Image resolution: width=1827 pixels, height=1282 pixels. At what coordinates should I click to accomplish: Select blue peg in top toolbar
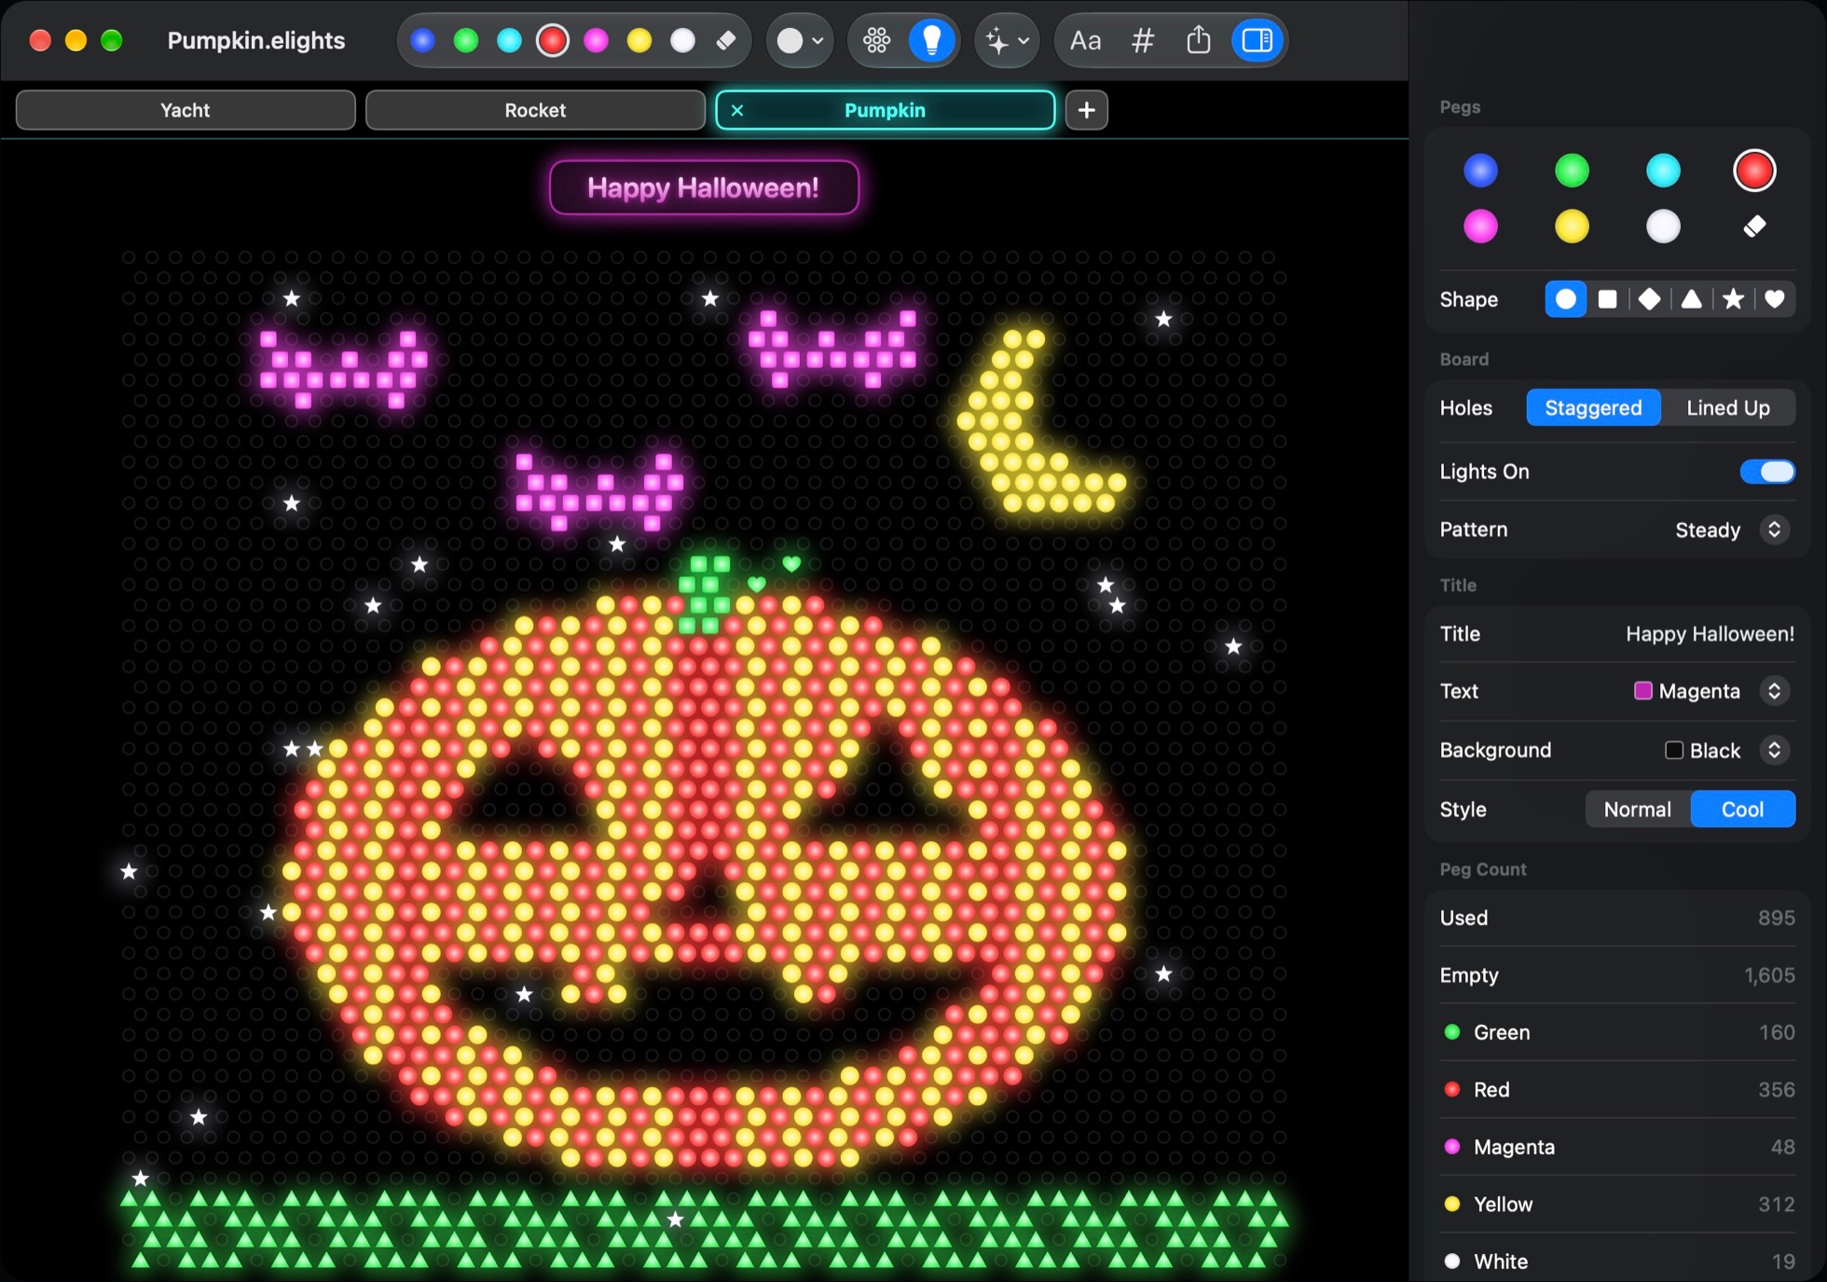point(422,40)
